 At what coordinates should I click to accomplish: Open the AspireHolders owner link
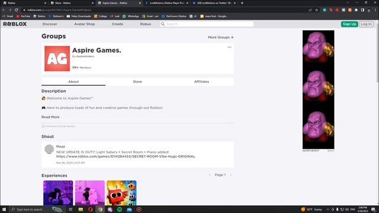pos(85,56)
